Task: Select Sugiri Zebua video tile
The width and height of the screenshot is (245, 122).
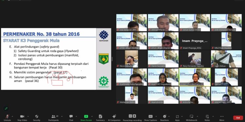Action: [x=226, y=59]
